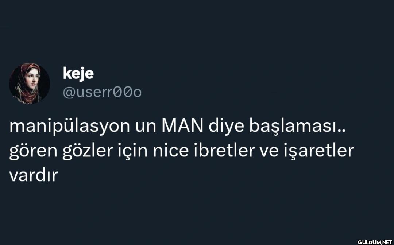Click the @ symbol in the username handle
The width and height of the screenshot is (394, 245).
point(68,93)
